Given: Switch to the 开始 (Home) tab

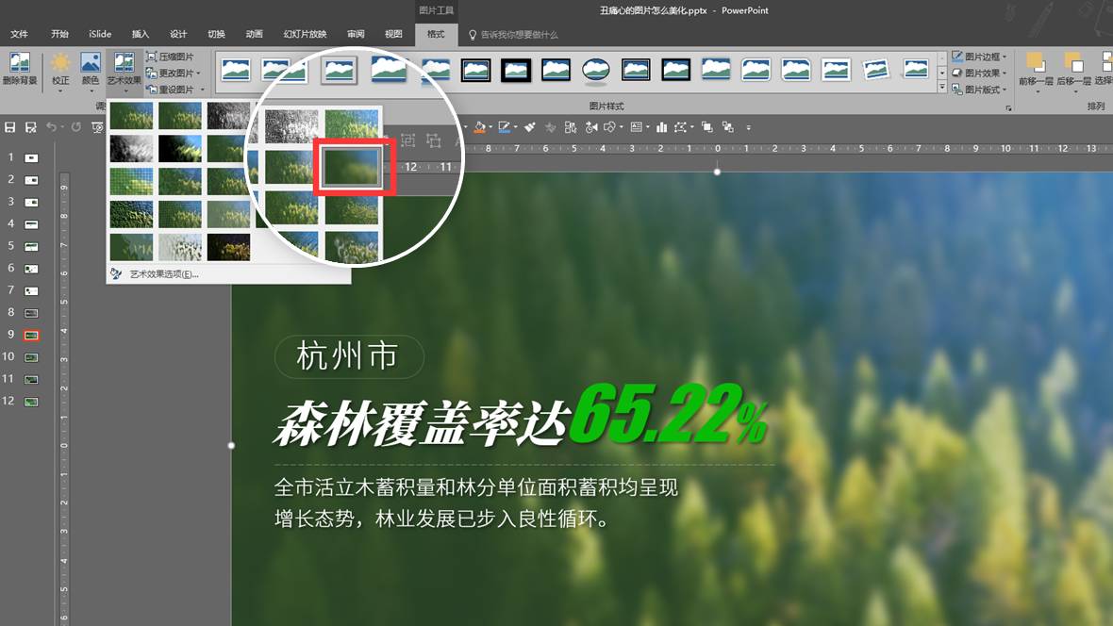Looking at the screenshot, I should pos(59,34).
